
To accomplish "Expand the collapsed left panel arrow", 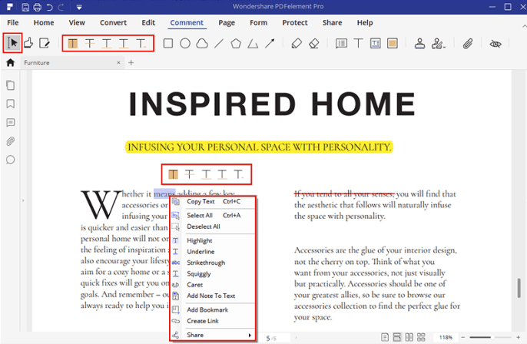I will click(24, 200).
